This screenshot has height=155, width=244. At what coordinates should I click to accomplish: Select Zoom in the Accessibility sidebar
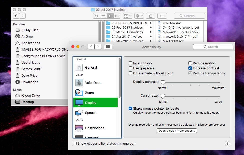[x=89, y=93]
